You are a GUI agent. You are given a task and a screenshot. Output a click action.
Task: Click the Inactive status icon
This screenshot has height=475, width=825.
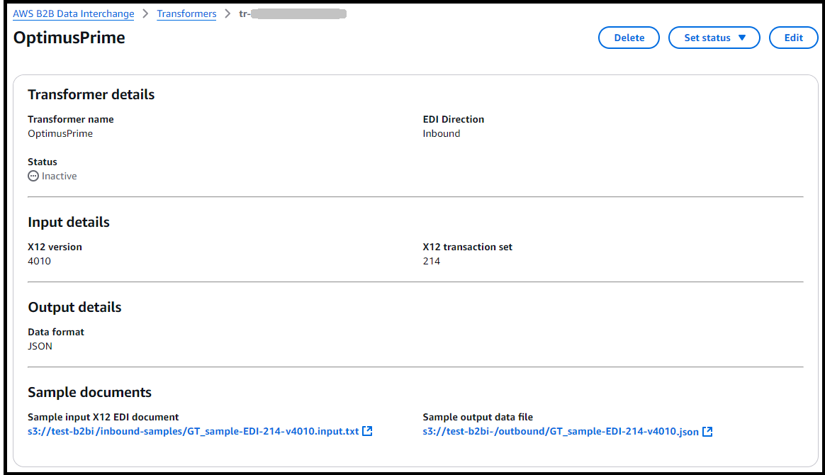(33, 177)
